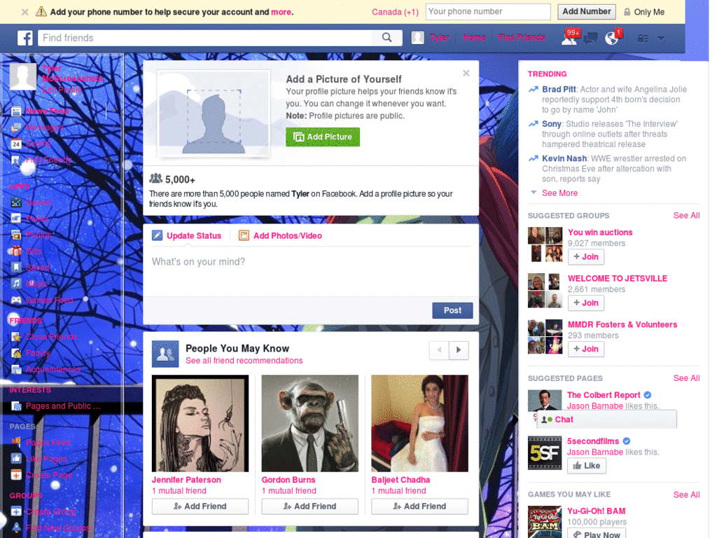The image size is (717, 538).
Task: Open the account menu dropdown arrow
Action: pyautogui.click(x=661, y=39)
